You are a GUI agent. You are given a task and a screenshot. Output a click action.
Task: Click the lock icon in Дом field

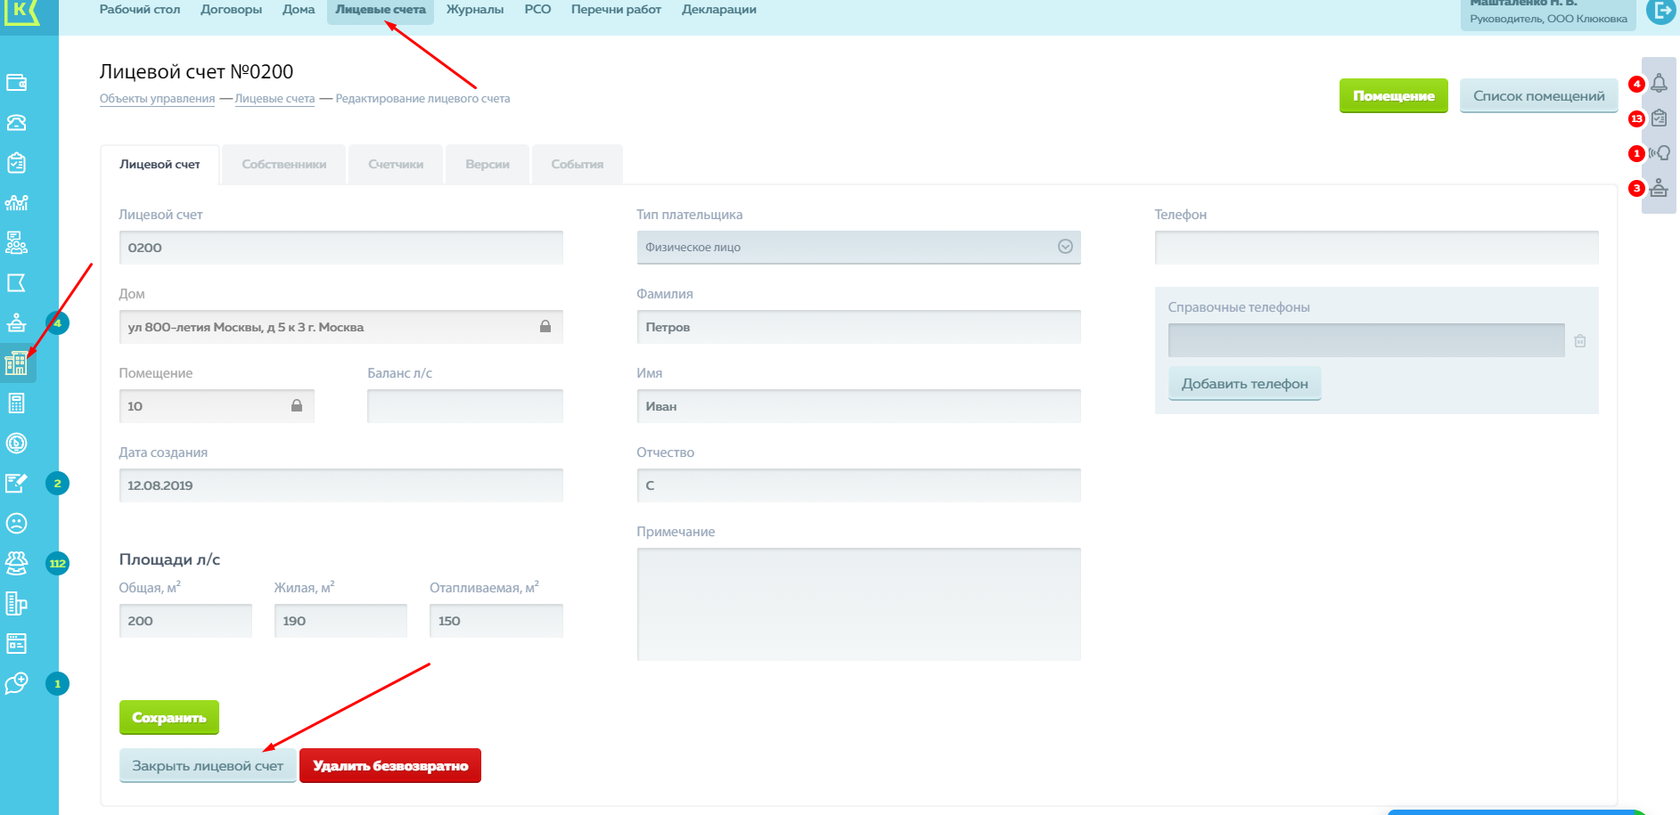pos(545,327)
